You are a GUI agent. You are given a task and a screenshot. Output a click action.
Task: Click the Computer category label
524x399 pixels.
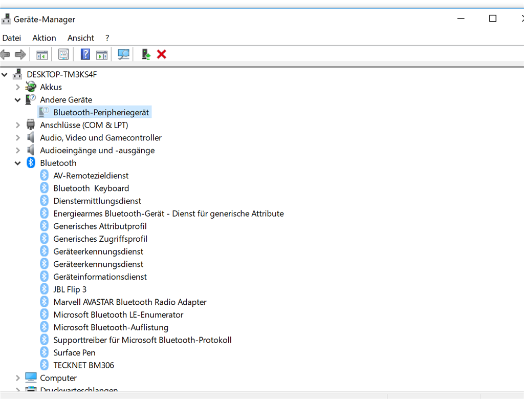coord(58,378)
